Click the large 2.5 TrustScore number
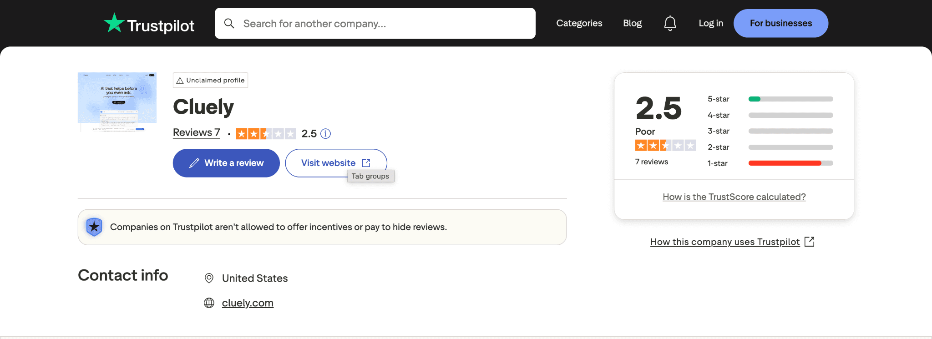This screenshot has height=339, width=932. coord(658,108)
